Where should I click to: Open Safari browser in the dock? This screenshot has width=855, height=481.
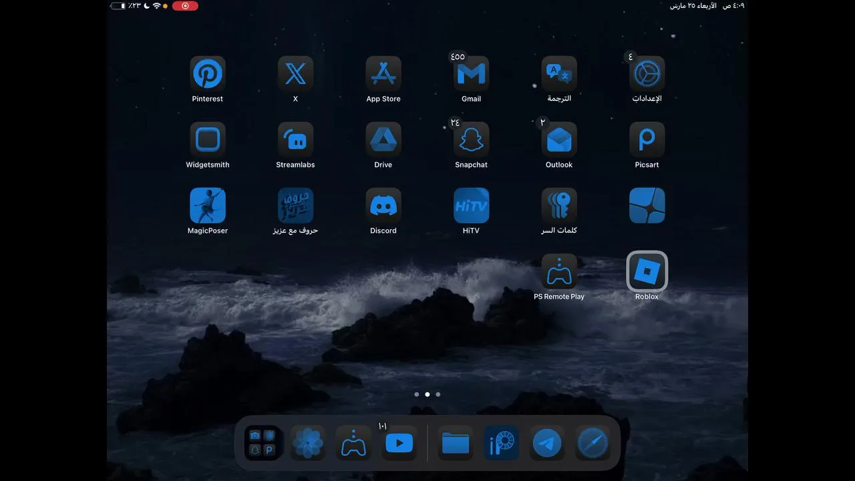[x=592, y=443]
